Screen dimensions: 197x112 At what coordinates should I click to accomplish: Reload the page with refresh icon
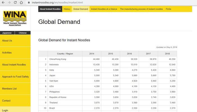pyautogui.click(x=15, y=2)
